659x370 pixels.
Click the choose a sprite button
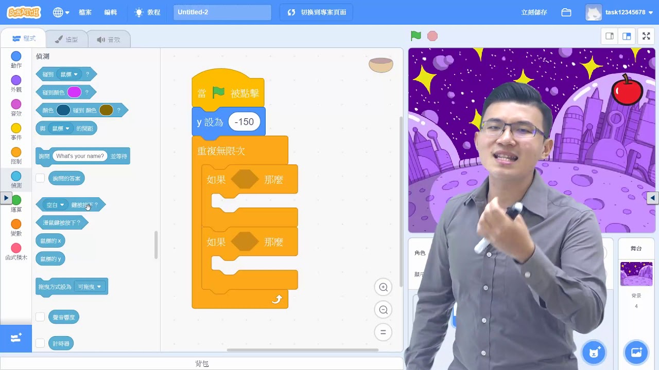tap(593, 353)
